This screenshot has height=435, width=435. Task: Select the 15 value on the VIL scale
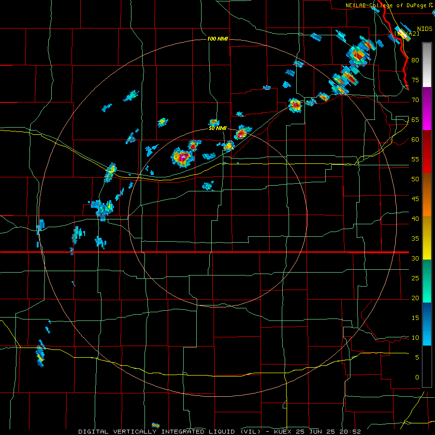[415, 318]
